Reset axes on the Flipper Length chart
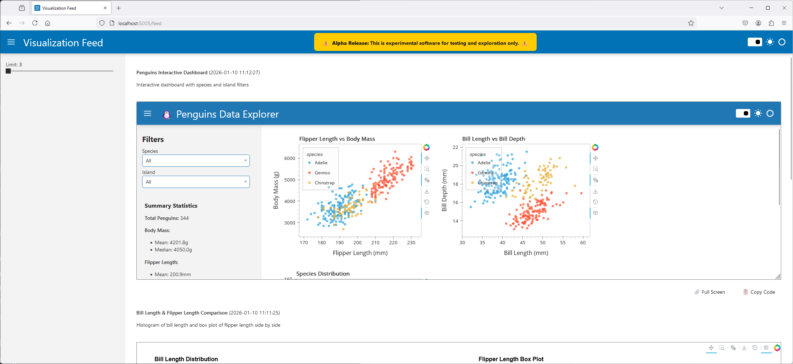This screenshot has width=793, height=364. tap(427, 202)
